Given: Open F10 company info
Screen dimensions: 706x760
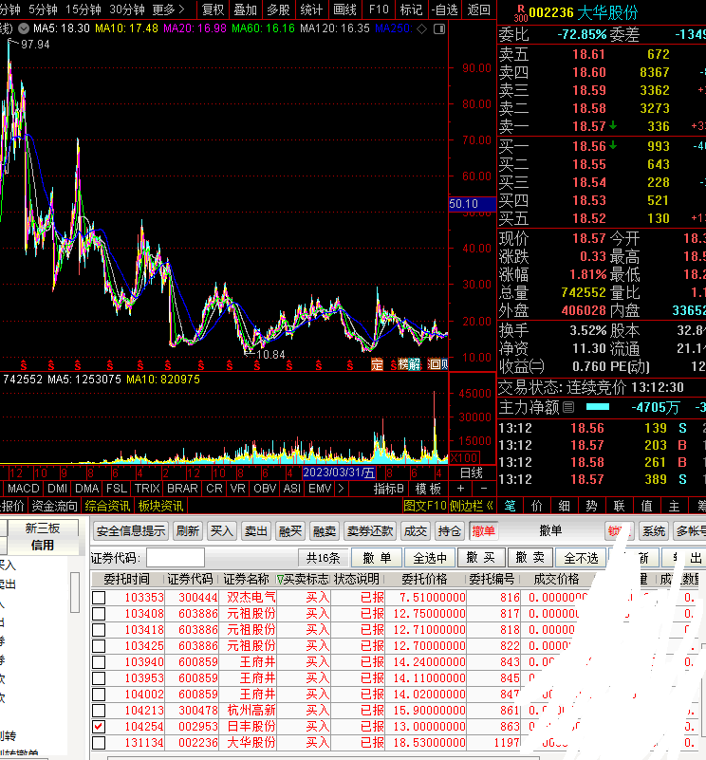Looking at the screenshot, I should coord(379,9).
